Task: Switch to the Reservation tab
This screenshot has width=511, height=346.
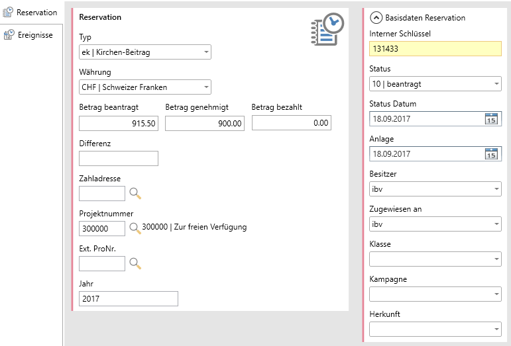Action: (x=31, y=13)
